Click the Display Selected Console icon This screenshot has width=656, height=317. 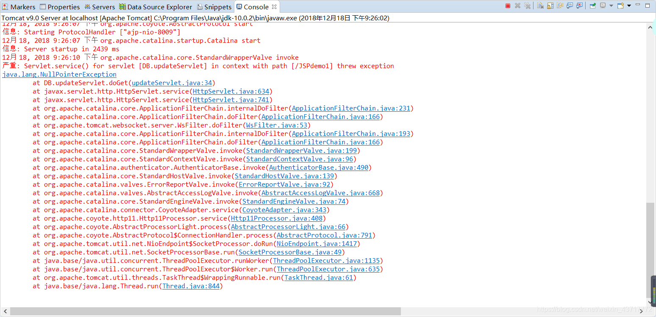603,6
